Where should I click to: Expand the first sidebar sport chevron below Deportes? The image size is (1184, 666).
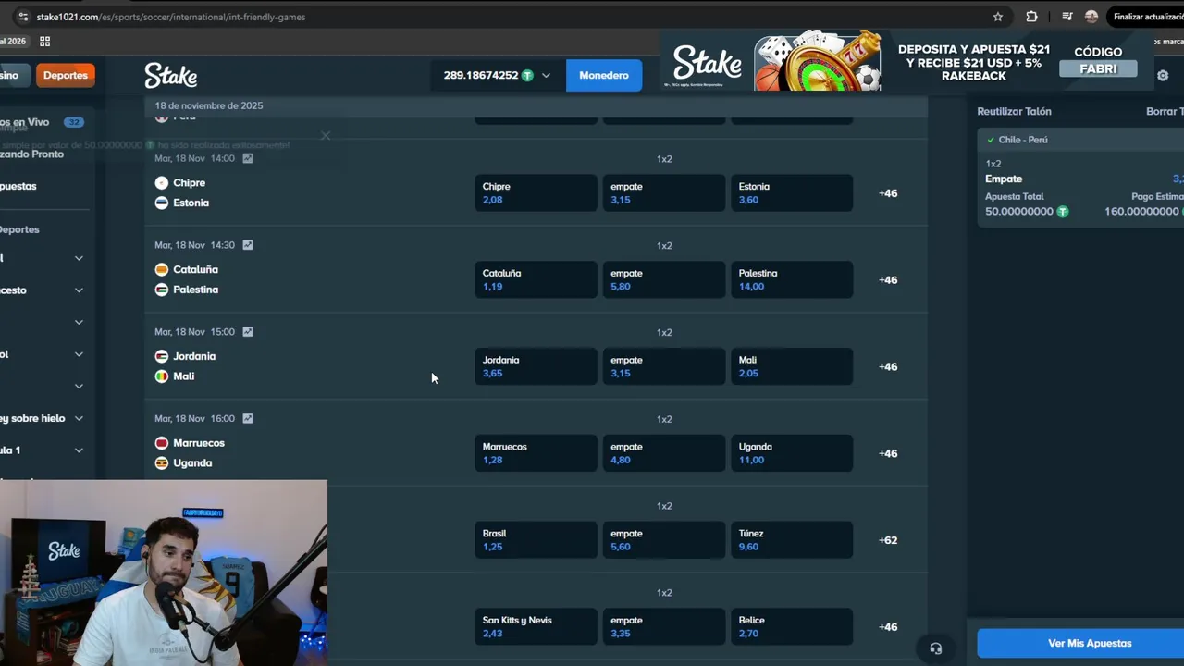[x=79, y=258]
